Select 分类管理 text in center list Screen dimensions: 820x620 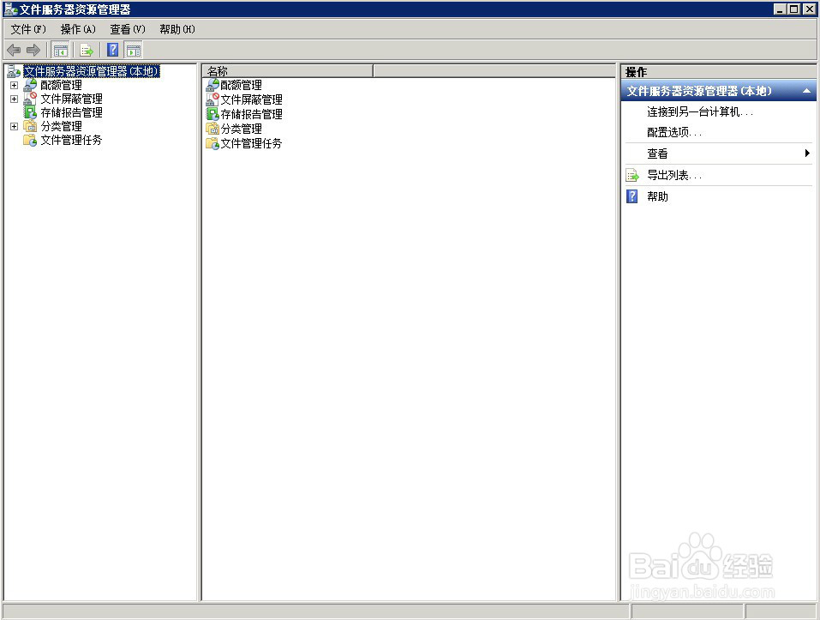pyautogui.click(x=241, y=128)
